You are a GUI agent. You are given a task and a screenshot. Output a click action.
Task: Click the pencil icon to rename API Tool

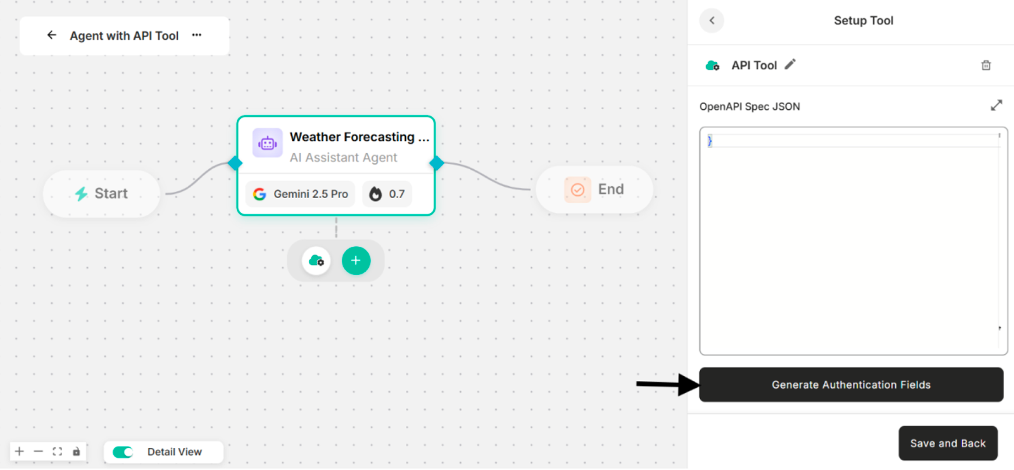tap(790, 64)
